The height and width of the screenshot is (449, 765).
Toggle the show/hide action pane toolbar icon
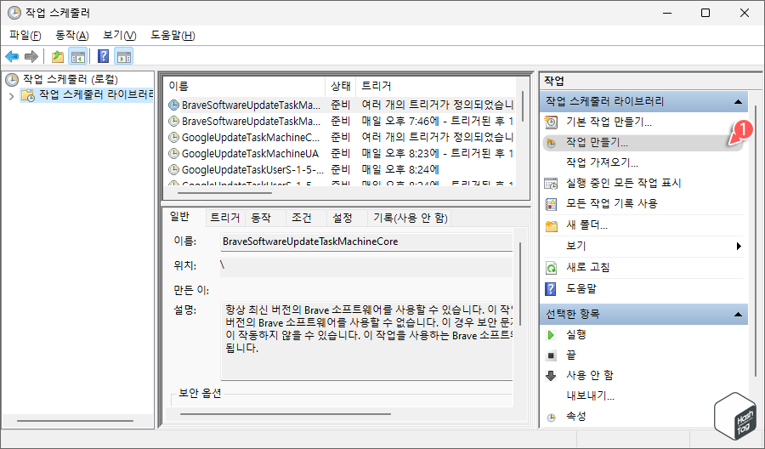click(124, 57)
